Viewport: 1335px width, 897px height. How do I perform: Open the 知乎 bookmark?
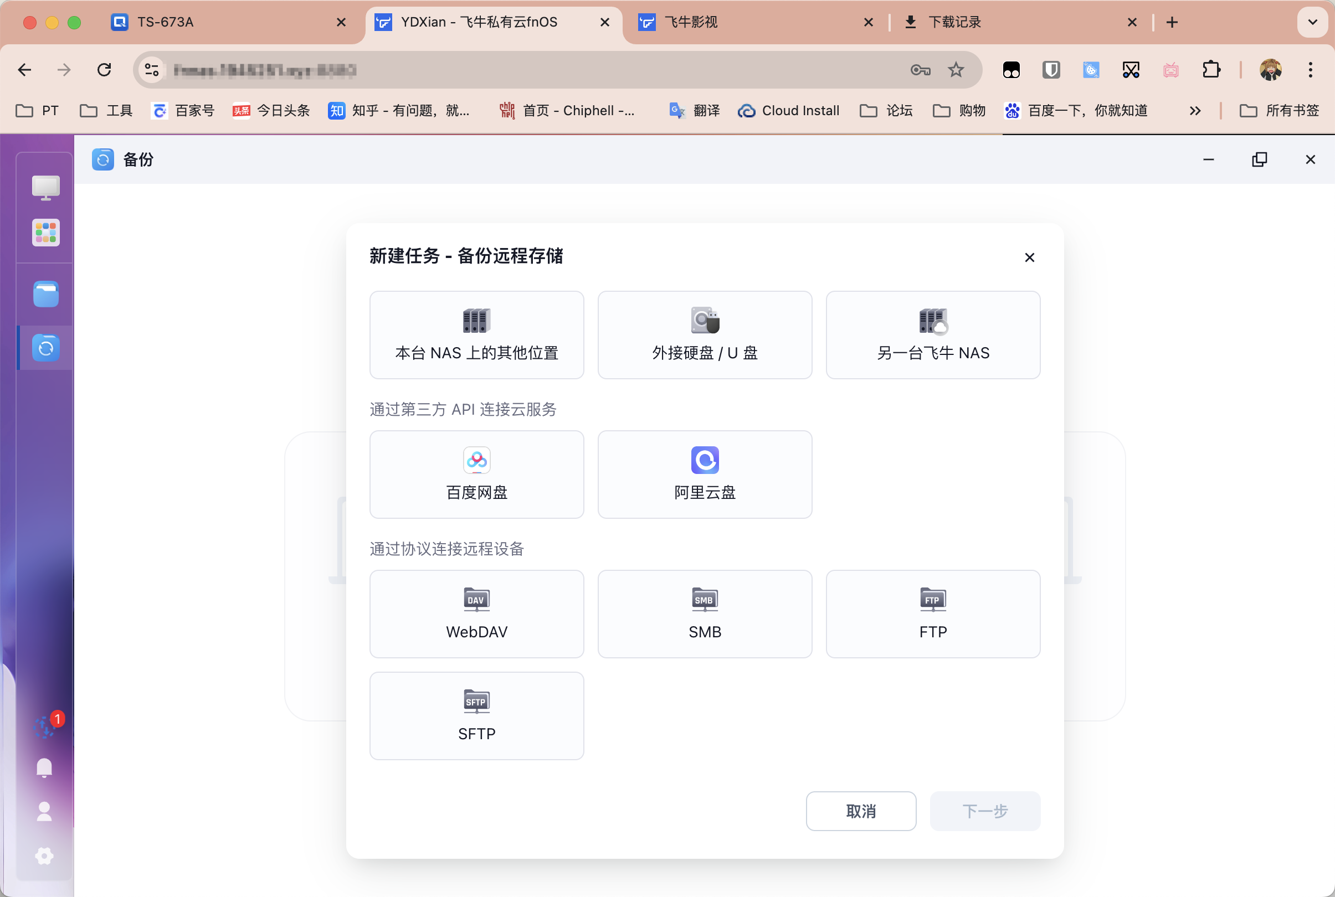pos(399,110)
